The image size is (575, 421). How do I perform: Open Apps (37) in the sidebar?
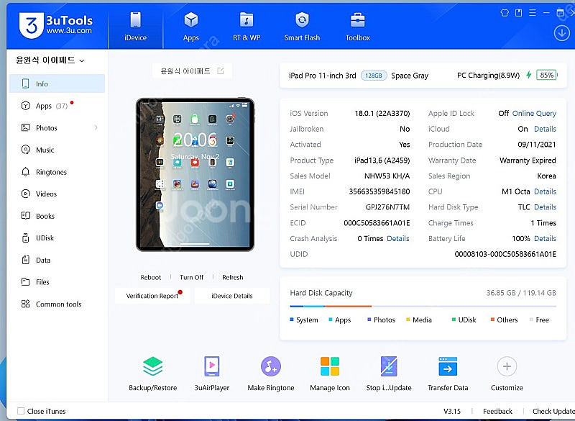coord(57,106)
